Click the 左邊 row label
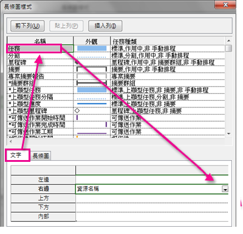 43,179
